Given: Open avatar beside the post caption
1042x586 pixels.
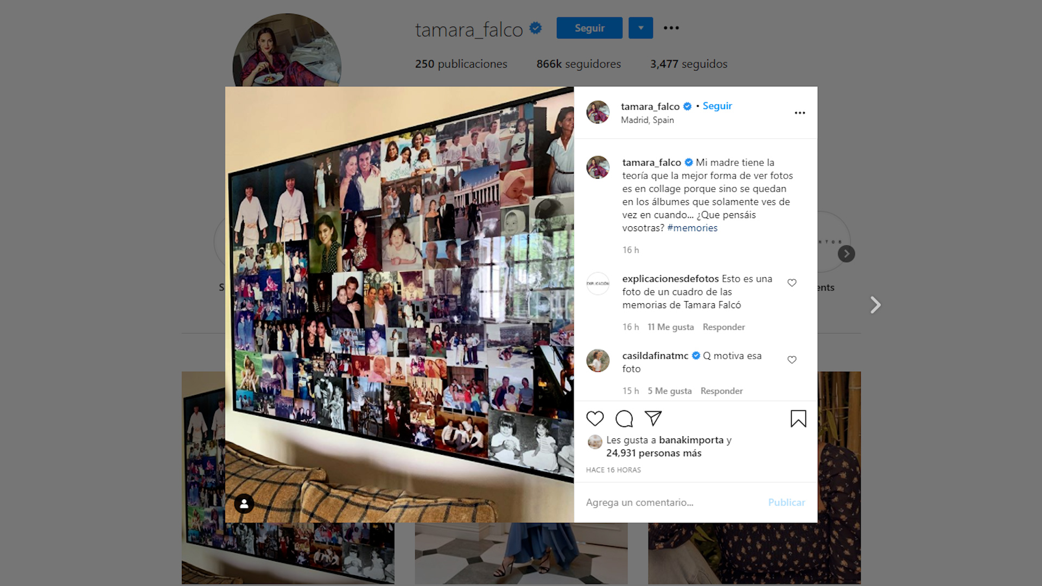Looking at the screenshot, I should point(598,168).
